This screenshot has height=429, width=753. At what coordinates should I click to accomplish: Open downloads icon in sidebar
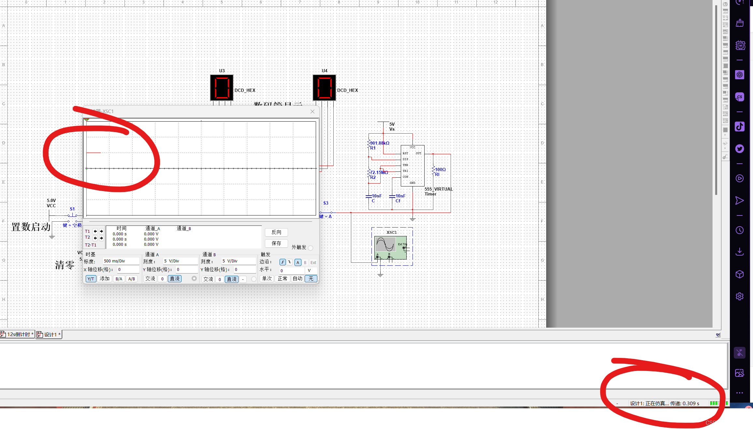coord(739,251)
